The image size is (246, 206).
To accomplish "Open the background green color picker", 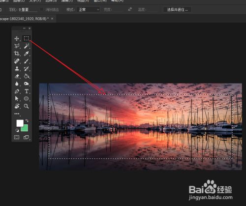I will [26, 129].
